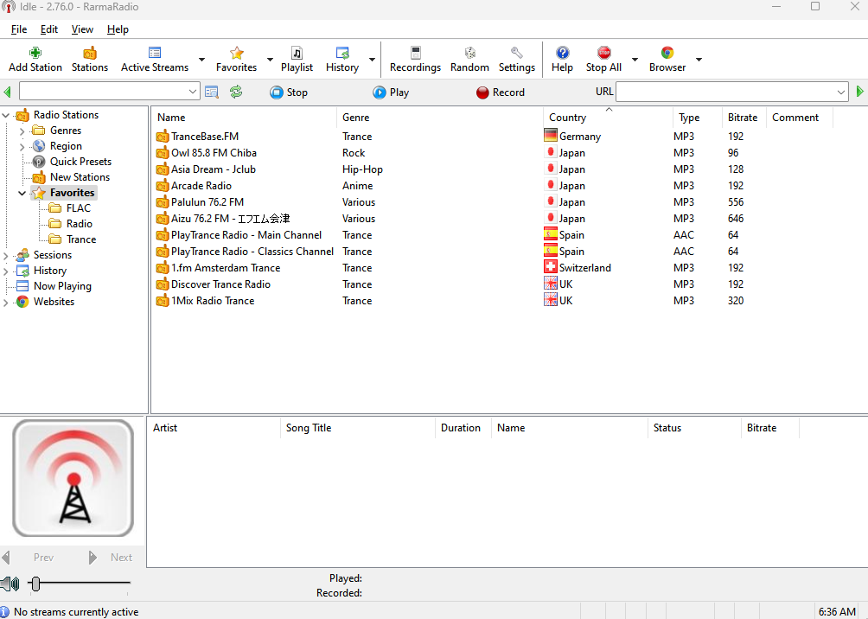Screen dimensions: 868x619
Task: Open the File menu
Action: [19, 29]
